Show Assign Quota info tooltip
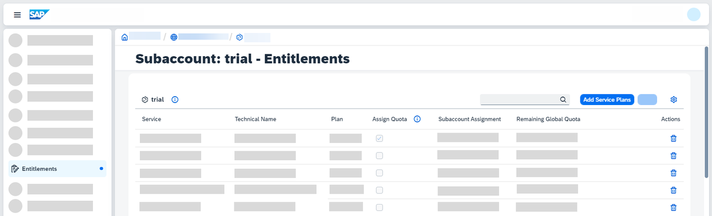The height and width of the screenshot is (216, 712). pos(417,119)
